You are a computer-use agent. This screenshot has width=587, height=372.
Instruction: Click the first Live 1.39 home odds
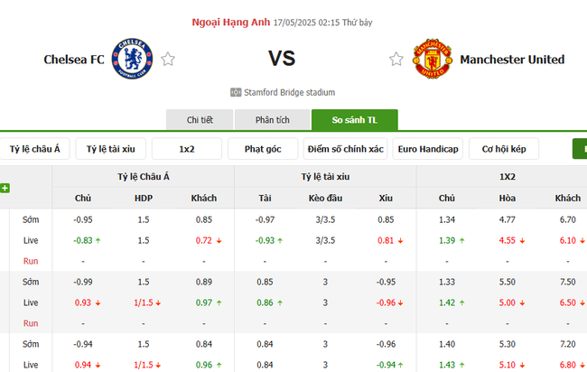click(447, 239)
